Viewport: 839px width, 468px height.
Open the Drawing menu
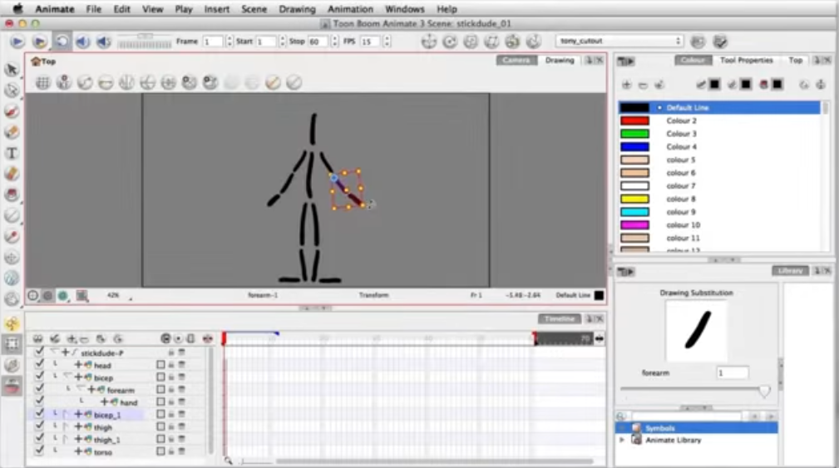pyautogui.click(x=297, y=9)
